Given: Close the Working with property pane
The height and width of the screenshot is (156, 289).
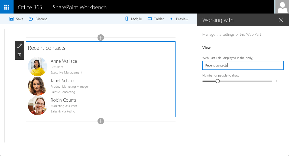Looking at the screenshot, I should pos(281,20).
